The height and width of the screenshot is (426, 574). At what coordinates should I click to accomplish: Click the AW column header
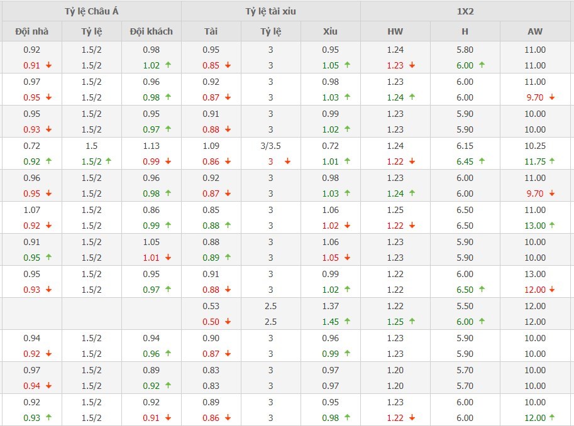coord(535,31)
